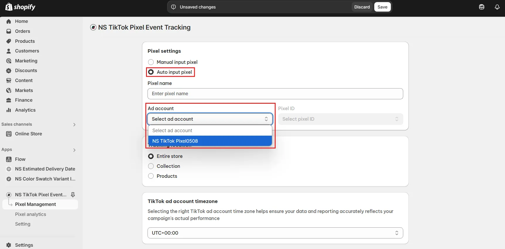Open NS Color Swatch Variant icon
Viewport: 505px width, 249px height.
(9, 179)
